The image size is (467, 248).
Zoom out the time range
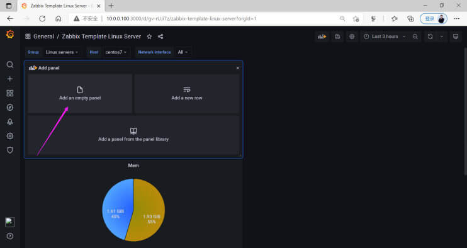tap(415, 37)
